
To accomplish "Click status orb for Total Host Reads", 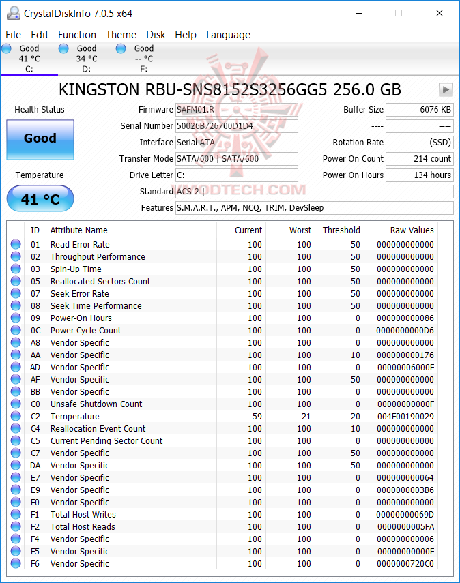I will [16, 526].
